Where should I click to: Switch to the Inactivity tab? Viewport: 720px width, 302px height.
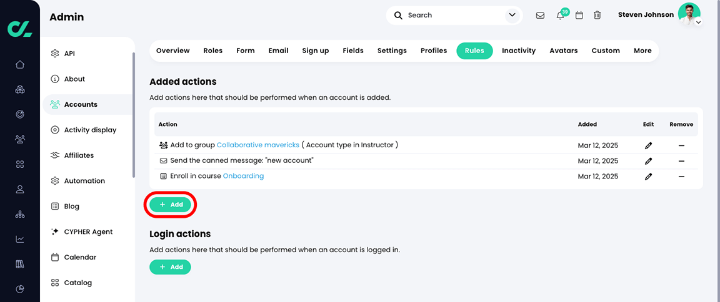click(x=519, y=51)
